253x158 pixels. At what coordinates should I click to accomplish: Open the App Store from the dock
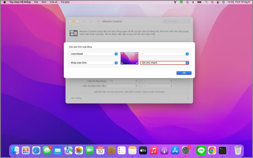pos(175,150)
